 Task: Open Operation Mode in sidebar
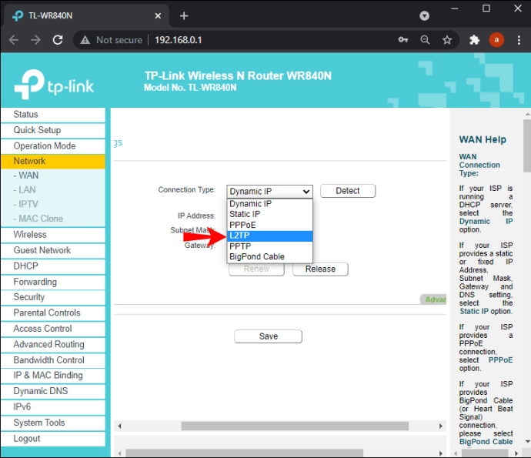point(53,146)
